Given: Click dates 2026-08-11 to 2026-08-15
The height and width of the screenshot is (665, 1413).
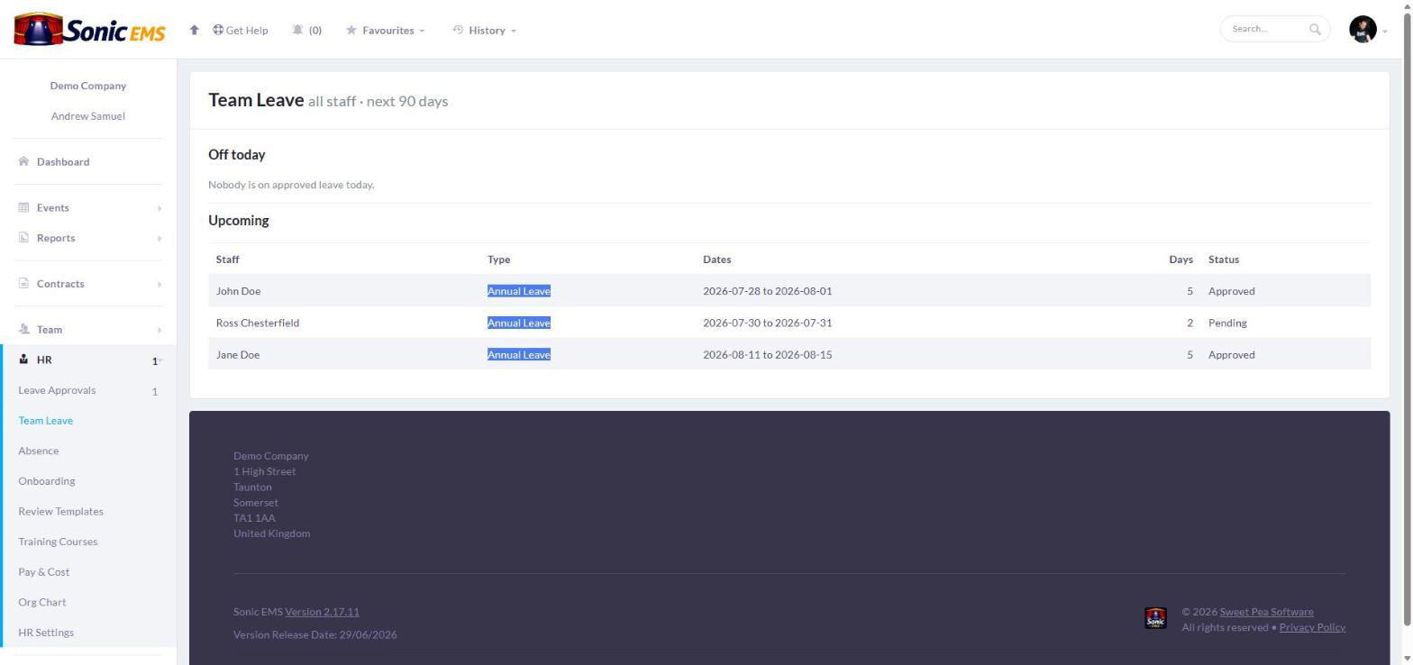Looking at the screenshot, I should coord(768,355).
